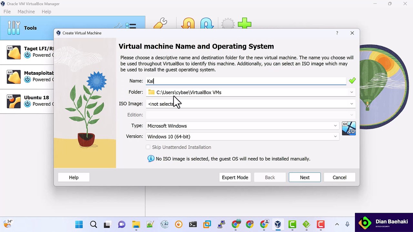Select the Taget LFI/RFI virtual machine icon
Image resolution: width=413 pixels, height=232 pixels.
tap(14, 52)
